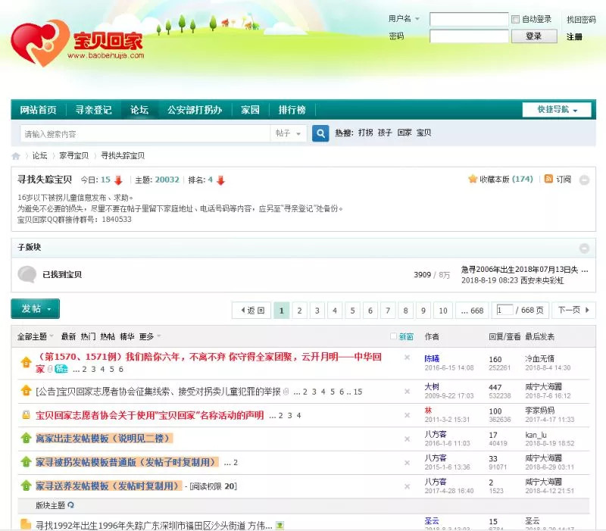
Task: Toggle the 自动登录 checkbox
Action: 515,20
